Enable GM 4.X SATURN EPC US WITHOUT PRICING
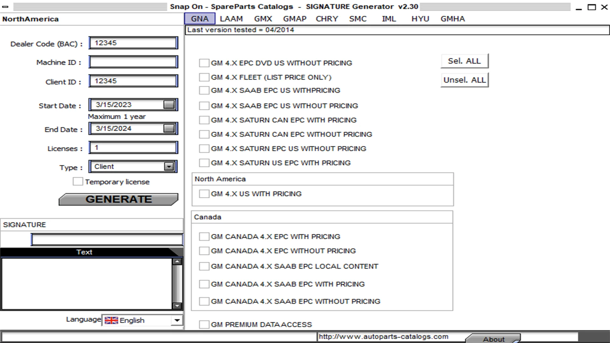 [x=204, y=149]
